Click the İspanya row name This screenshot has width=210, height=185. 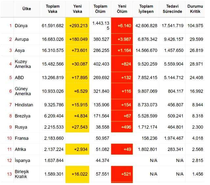(22, 160)
